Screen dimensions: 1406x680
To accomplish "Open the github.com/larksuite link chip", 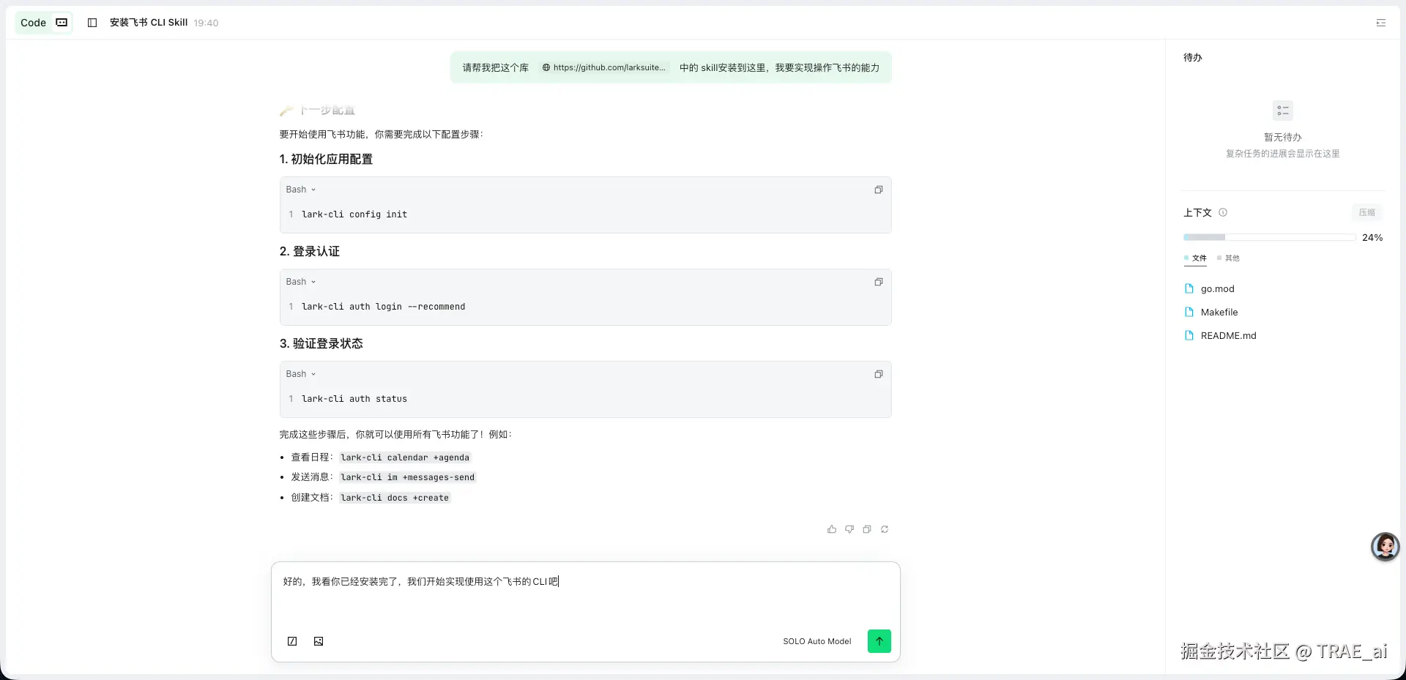I will point(604,67).
